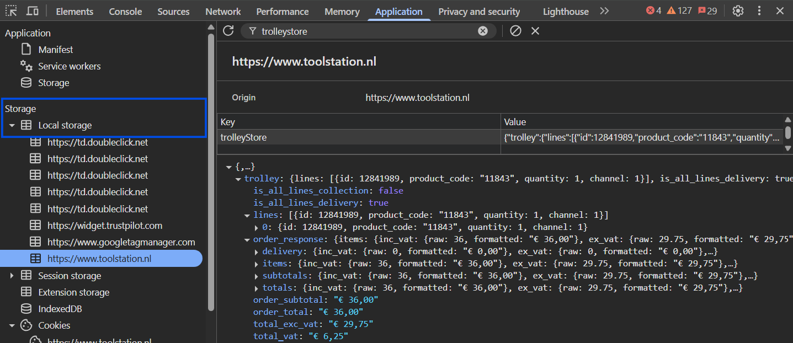793x343 pixels.
Task: Open the Privacy and security panel
Action: point(479,11)
